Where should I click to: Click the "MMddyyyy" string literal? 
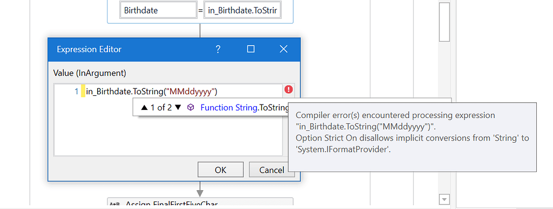(191, 92)
